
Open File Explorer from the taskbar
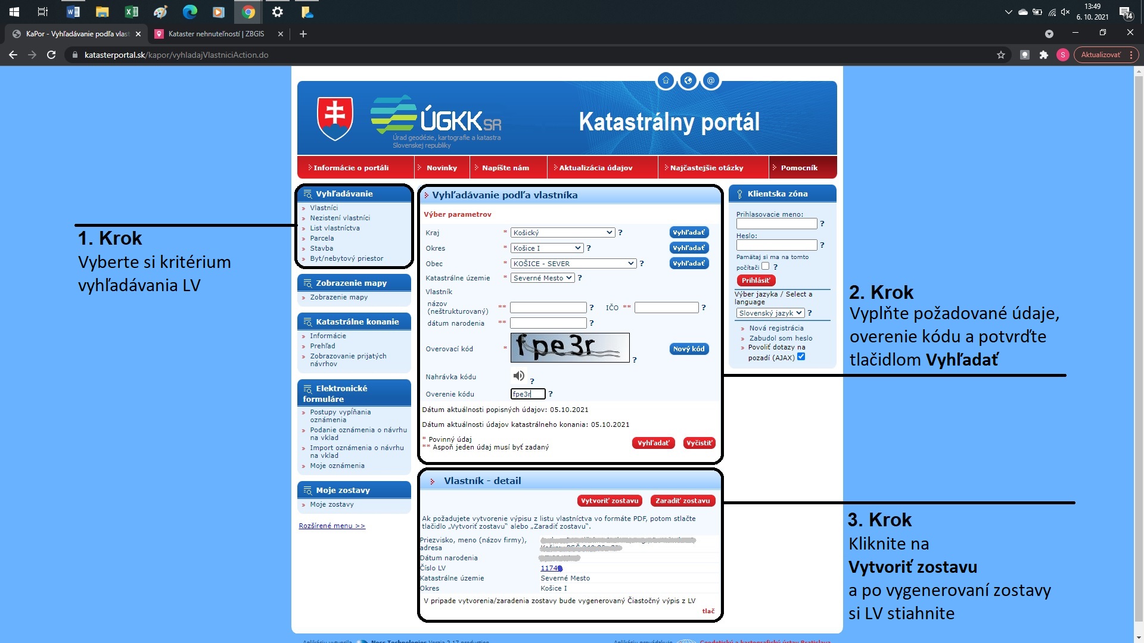[x=102, y=11]
